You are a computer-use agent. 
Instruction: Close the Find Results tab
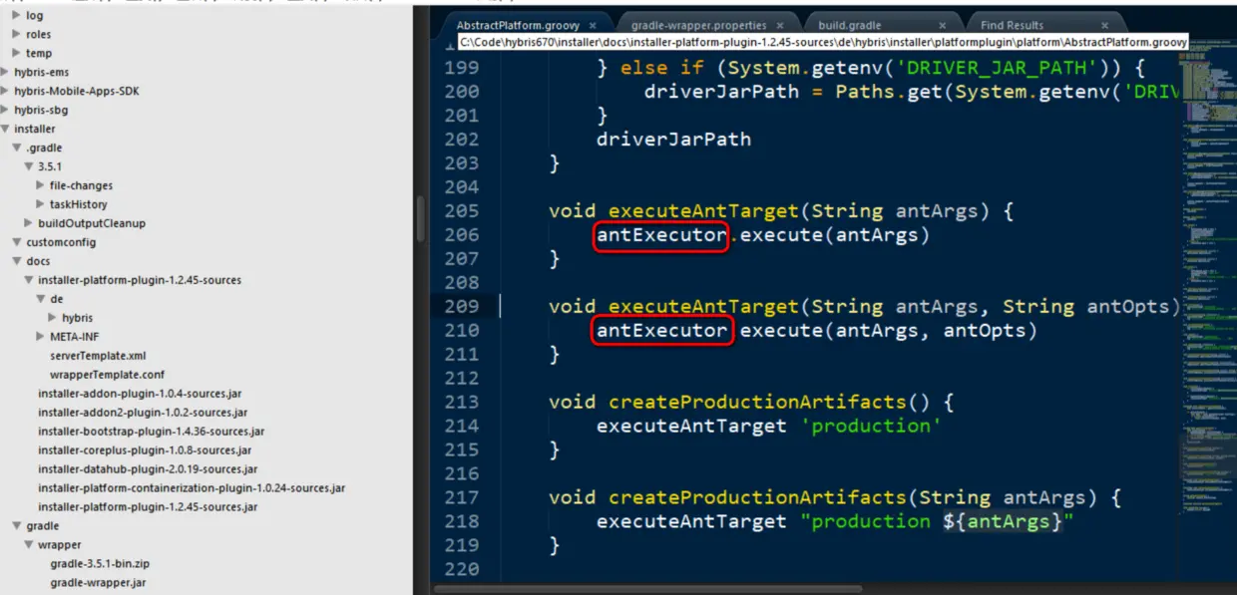1104,26
